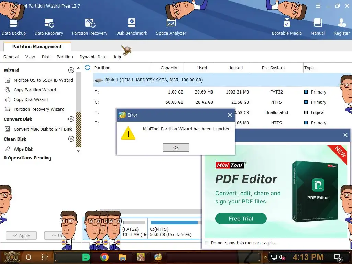Select the Partition Management tab

click(x=37, y=46)
